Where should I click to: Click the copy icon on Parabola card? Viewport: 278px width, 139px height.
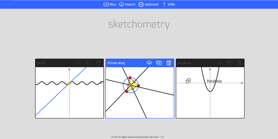pyautogui.click(x=229, y=63)
